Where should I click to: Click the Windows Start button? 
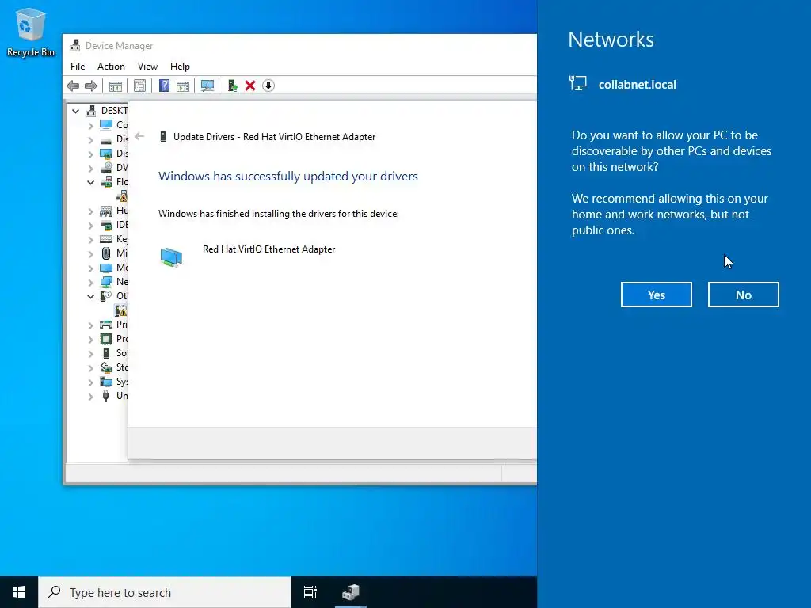(x=19, y=592)
